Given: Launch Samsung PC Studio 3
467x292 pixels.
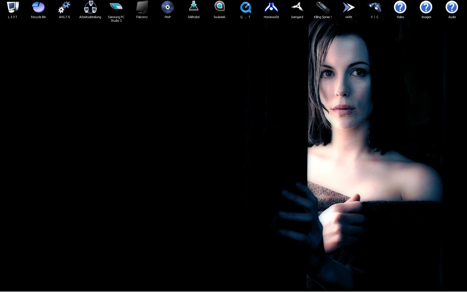Looking at the screenshot, I should [x=116, y=7].
